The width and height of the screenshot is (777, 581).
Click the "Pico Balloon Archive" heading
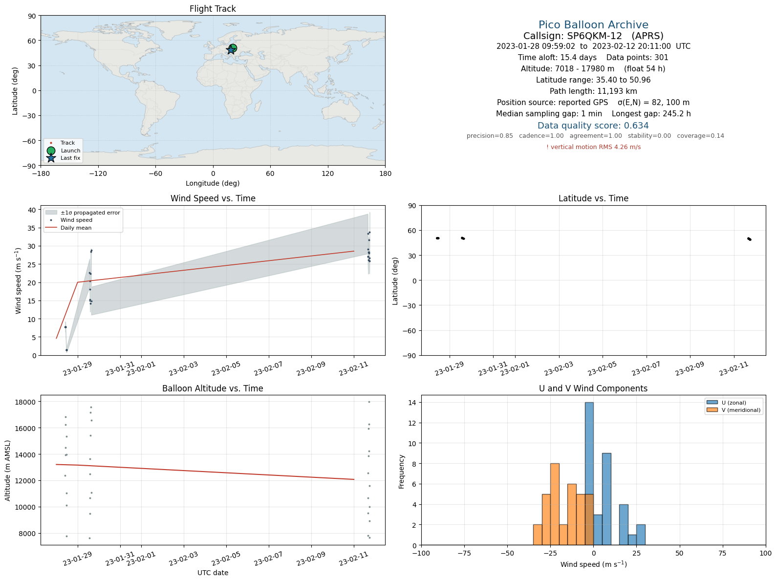click(593, 24)
